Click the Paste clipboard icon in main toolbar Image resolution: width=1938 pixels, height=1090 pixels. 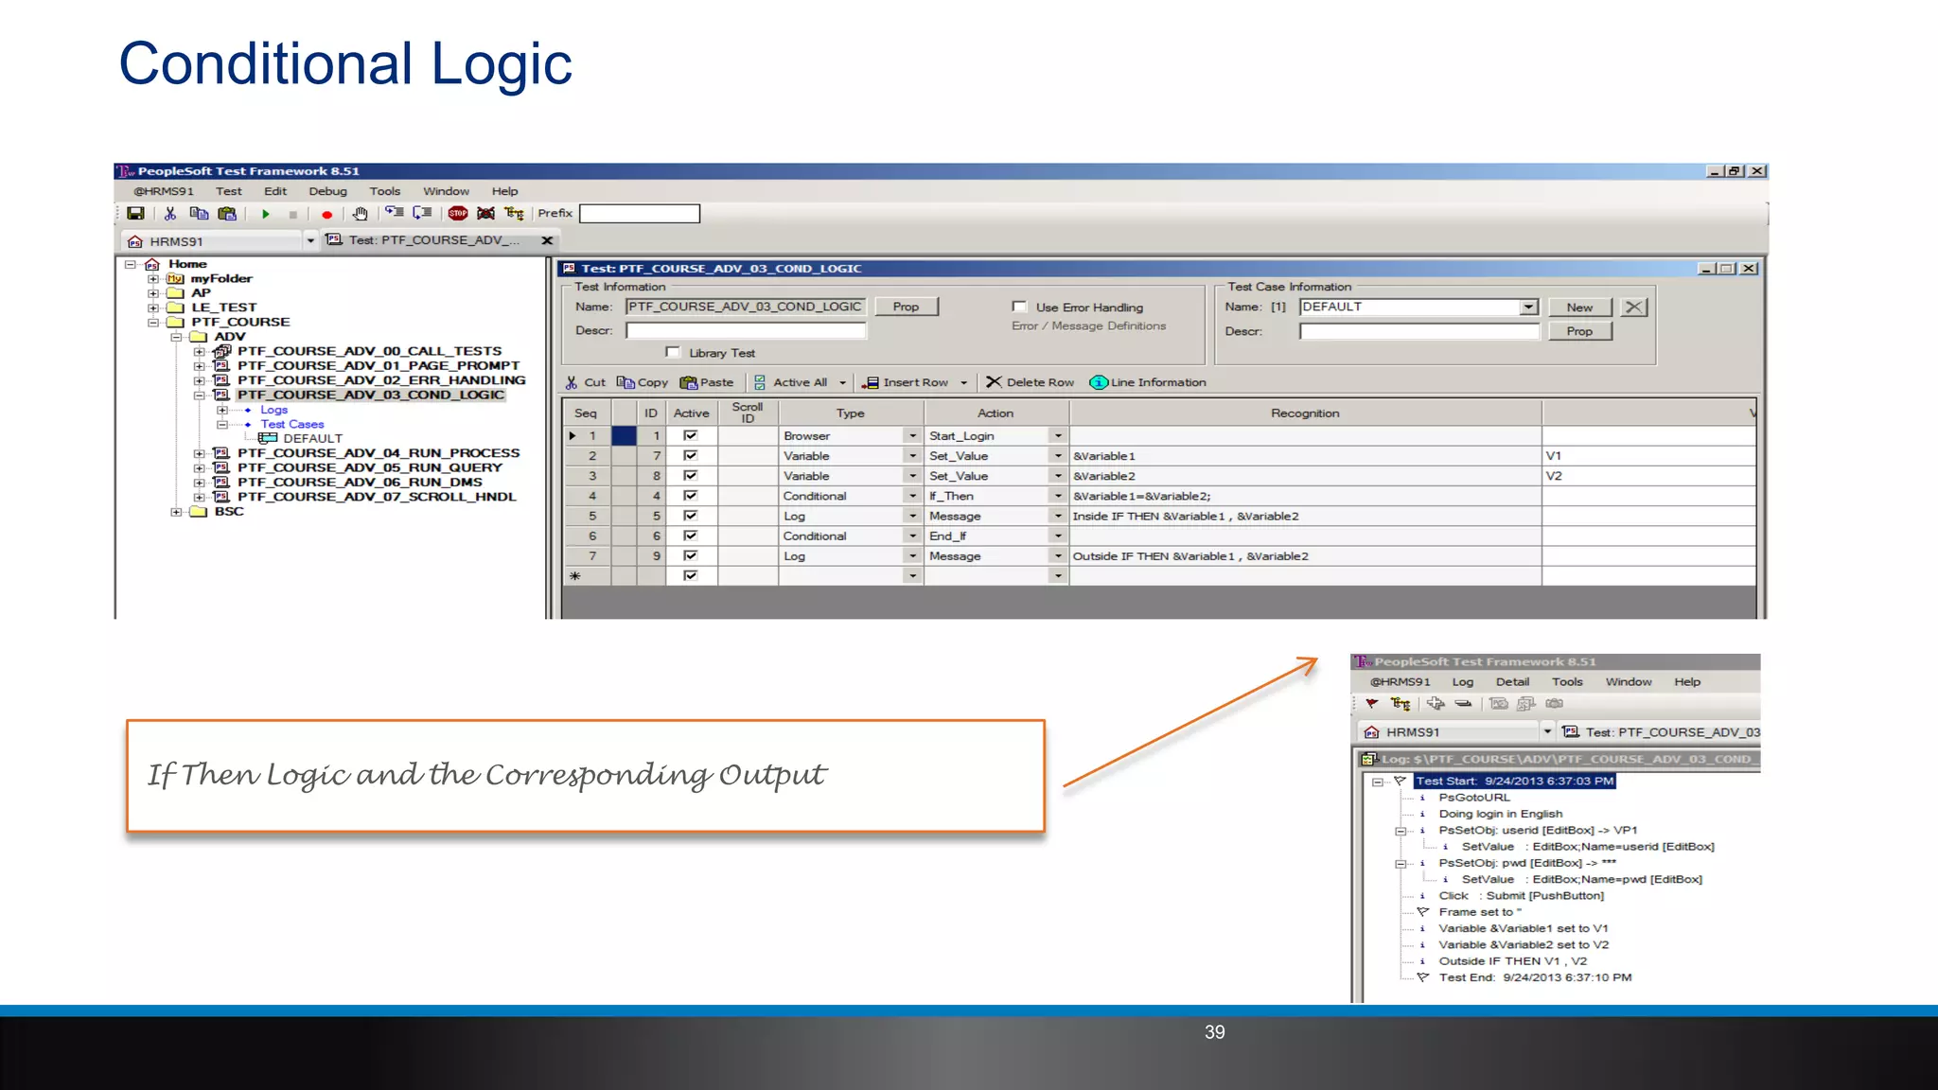point(227,214)
